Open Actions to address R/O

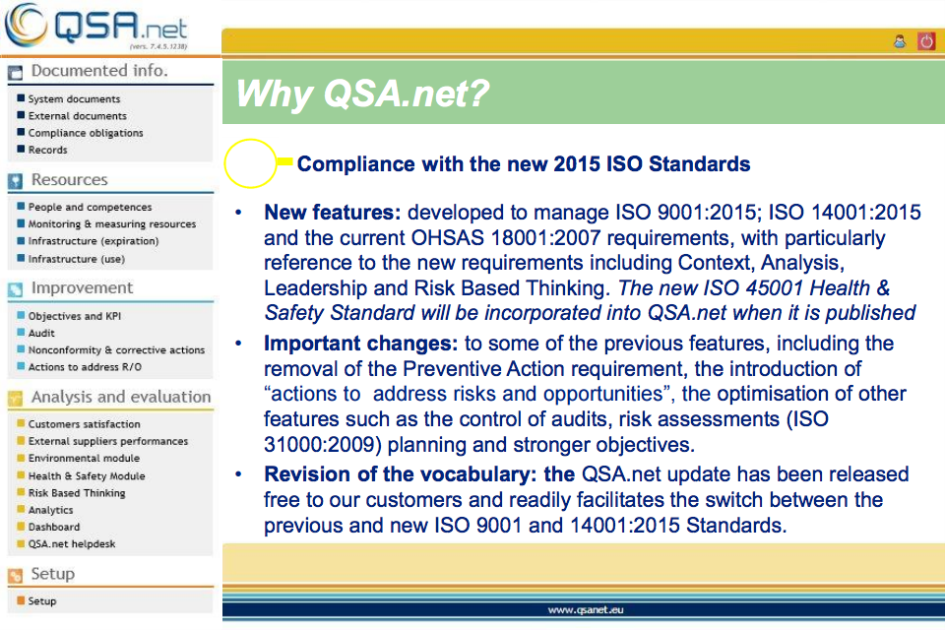point(85,366)
